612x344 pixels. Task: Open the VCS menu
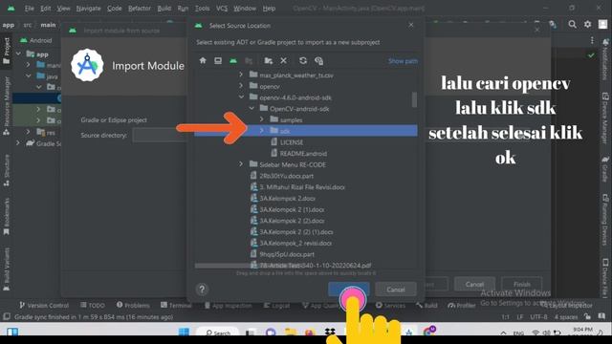pos(222,9)
